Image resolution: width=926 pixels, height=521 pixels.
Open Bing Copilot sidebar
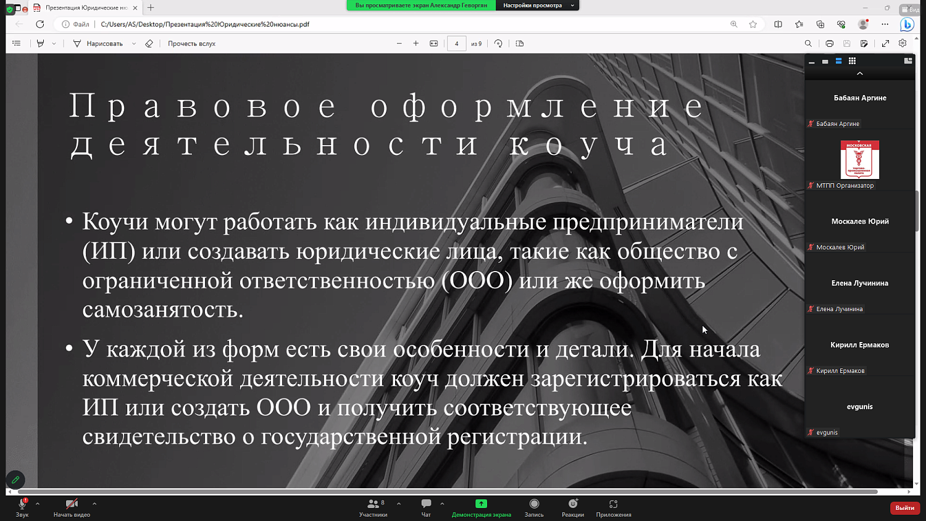907,24
